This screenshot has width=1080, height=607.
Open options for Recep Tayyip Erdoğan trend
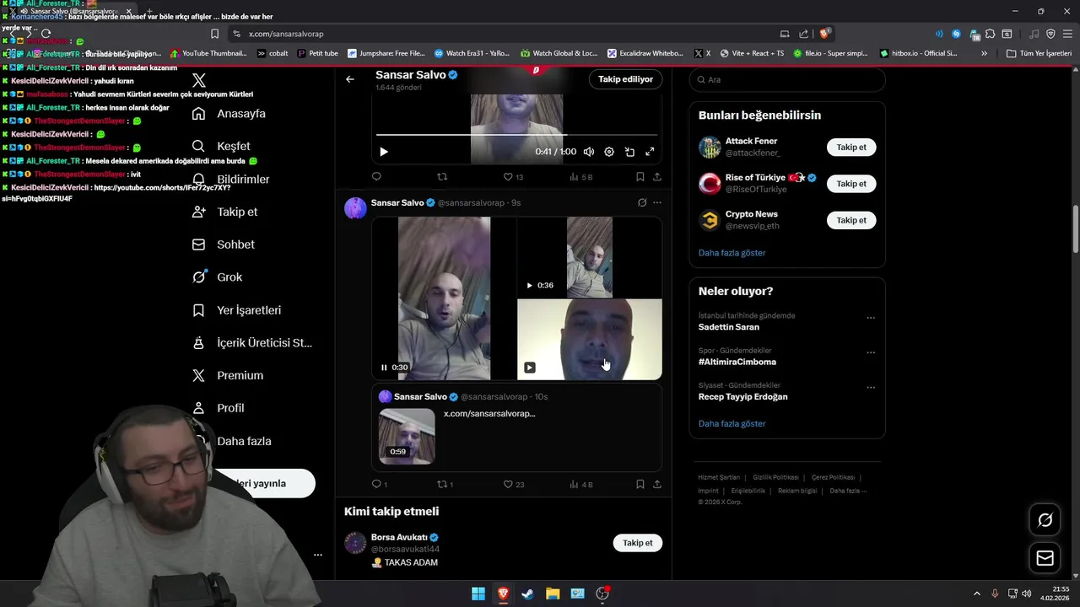(871, 388)
